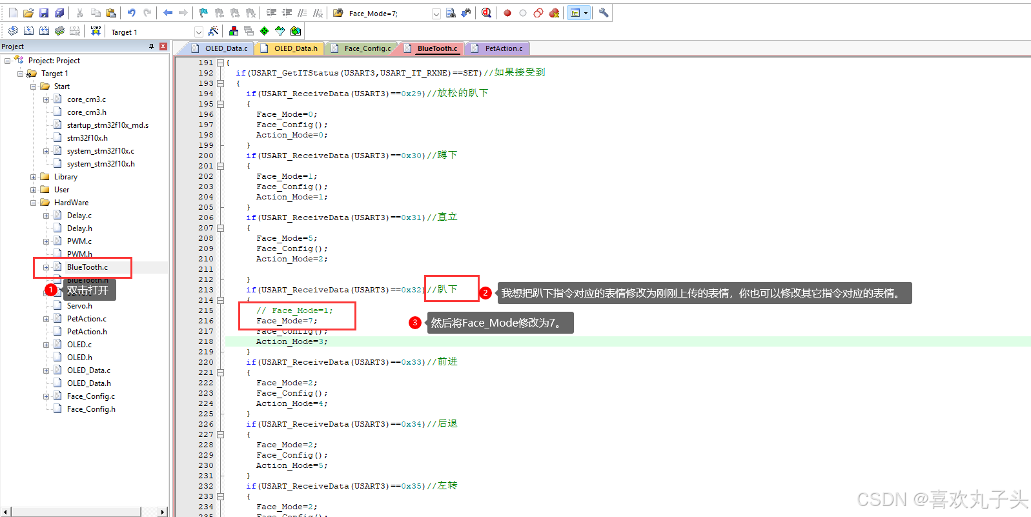Select Servo.h in project tree

tap(79, 306)
